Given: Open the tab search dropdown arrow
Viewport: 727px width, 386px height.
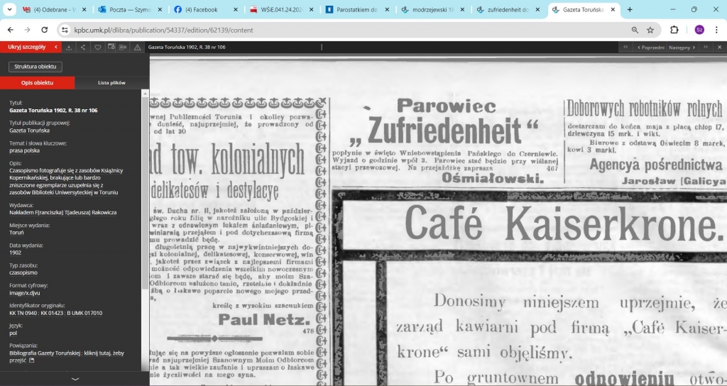Looking at the screenshot, I should click(9, 9).
